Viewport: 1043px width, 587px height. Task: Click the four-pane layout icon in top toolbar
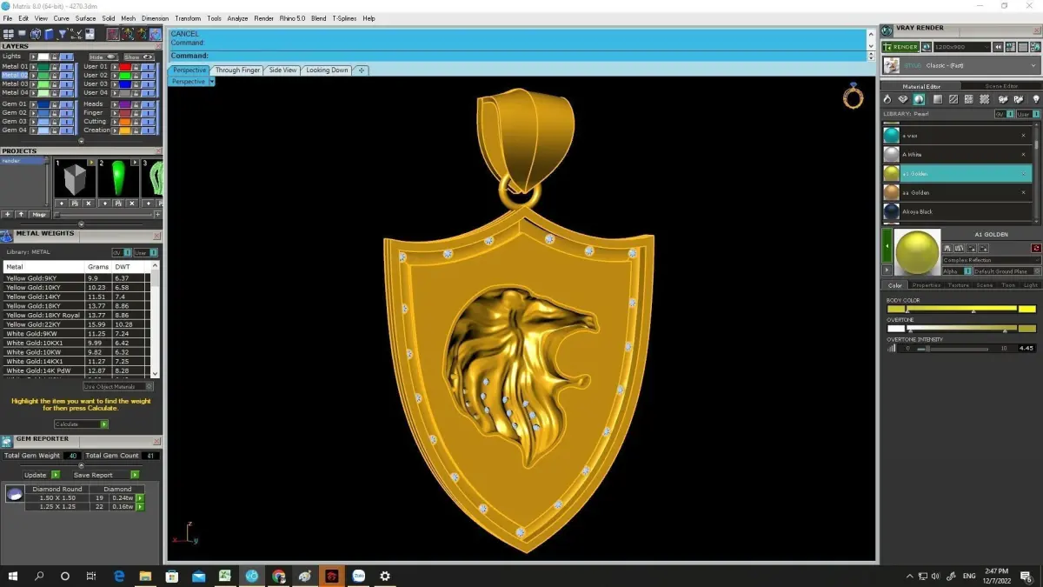[9, 34]
